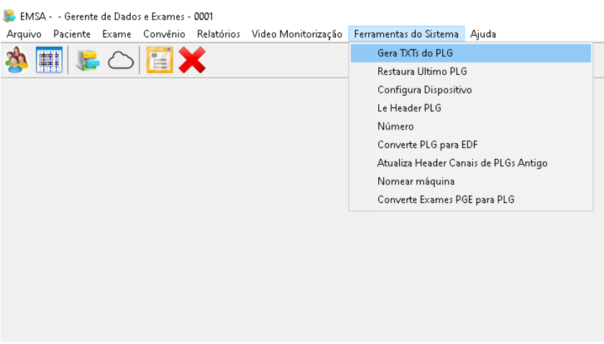Click the cloud icon in toolbar
Screen dimensions: 604x344
click(x=121, y=61)
